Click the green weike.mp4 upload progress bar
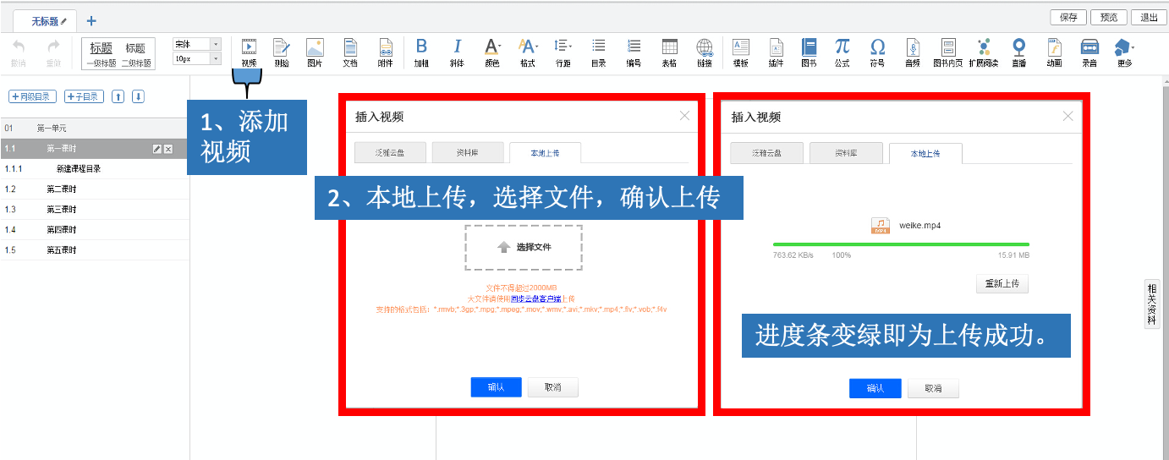Screen dimensions: 1169x460 pos(901,244)
